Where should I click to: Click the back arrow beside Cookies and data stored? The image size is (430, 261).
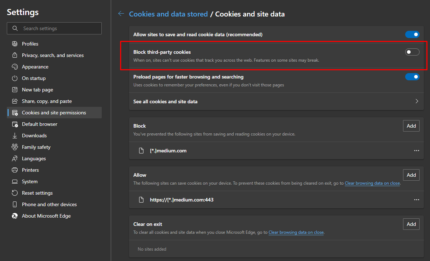coord(121,14)
